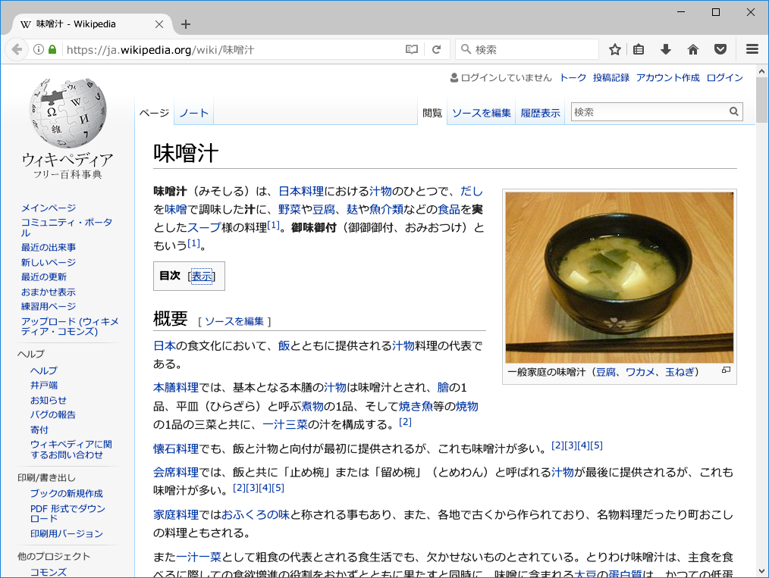Click the ワカメ link in image caption
Viewport: 769px width, 578px height.
coord(640,372)
